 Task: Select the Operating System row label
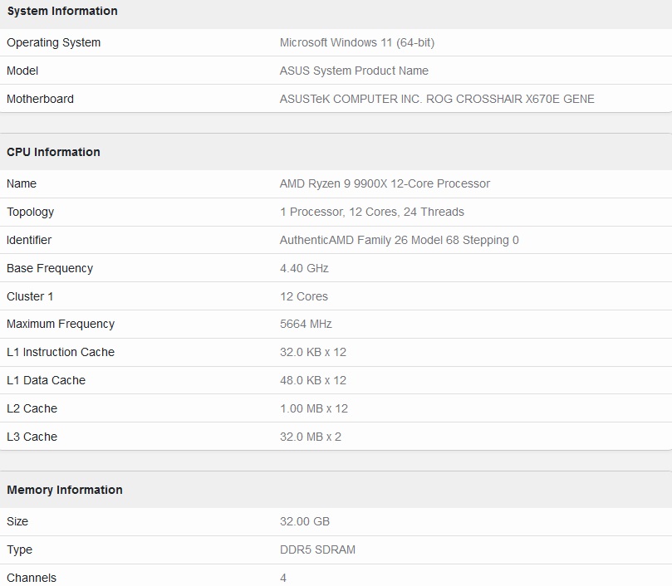[x=53, y=43]
